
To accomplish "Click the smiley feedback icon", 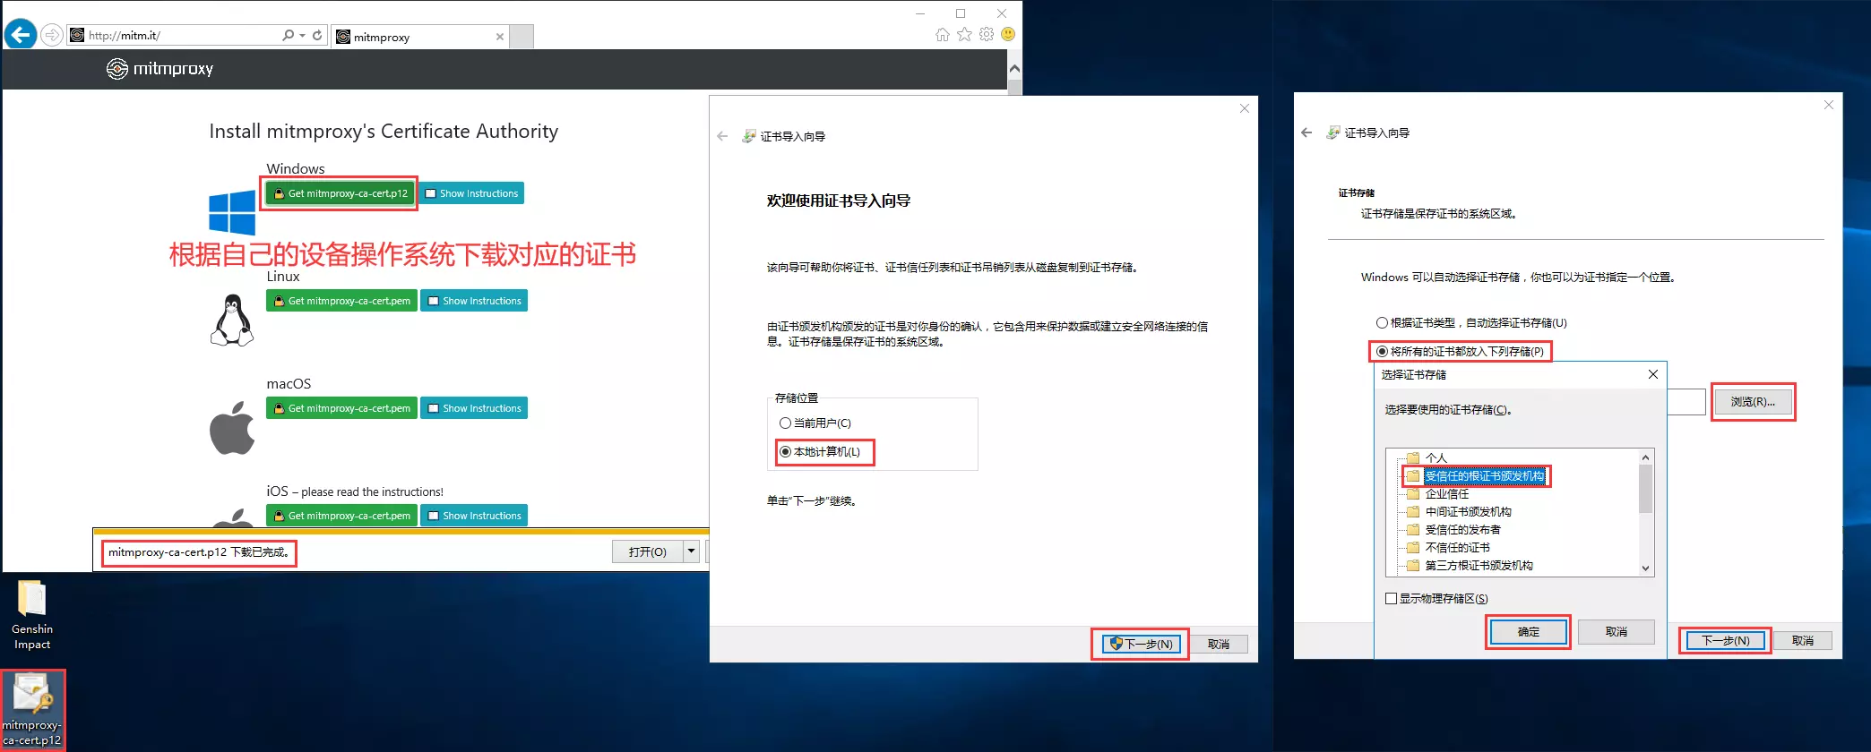I will (x=1008, y=34).
